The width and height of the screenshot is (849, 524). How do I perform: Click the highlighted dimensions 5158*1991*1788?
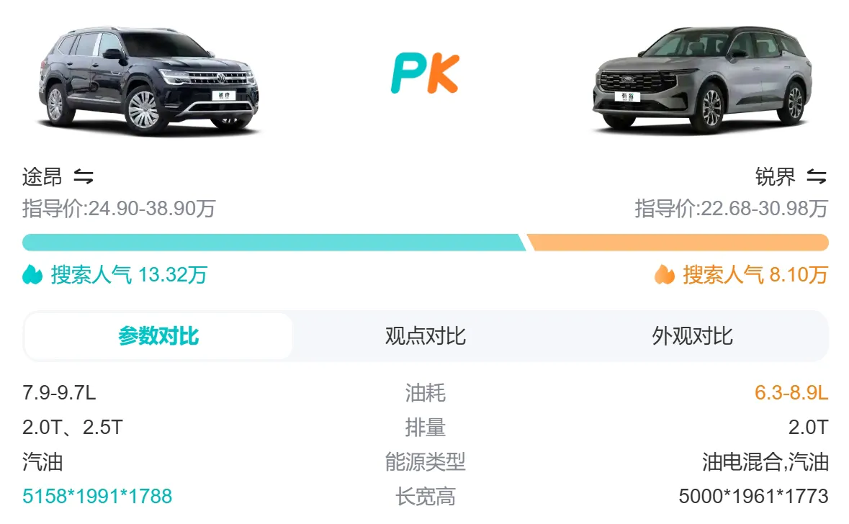pos(97,496)
